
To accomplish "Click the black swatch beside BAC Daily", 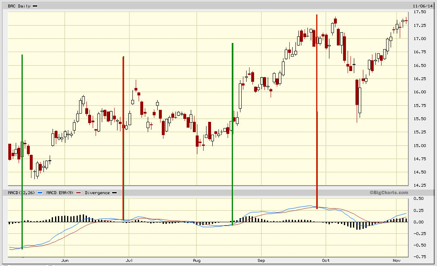I will pos(35,6).
